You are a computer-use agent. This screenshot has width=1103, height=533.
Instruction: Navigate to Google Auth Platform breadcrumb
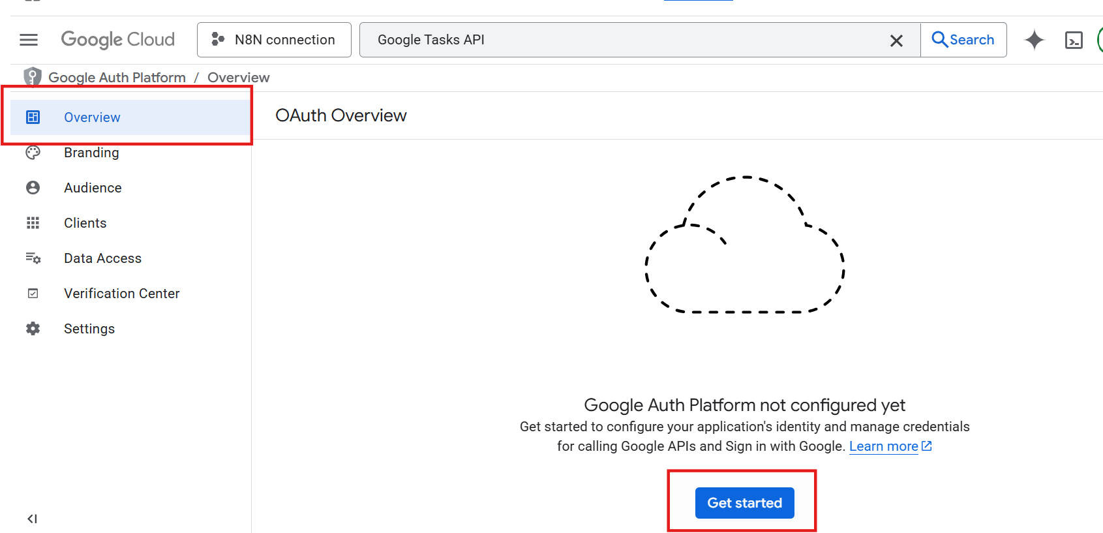(117, 78)
